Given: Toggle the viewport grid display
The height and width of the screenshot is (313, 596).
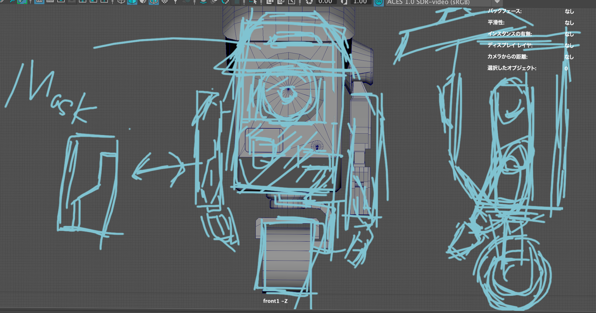Looking at the screenshot, I should pyautogui.click(x=39, y=2).
